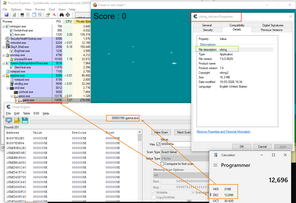Click the green refresh toolbar icon

click(14, 15)
